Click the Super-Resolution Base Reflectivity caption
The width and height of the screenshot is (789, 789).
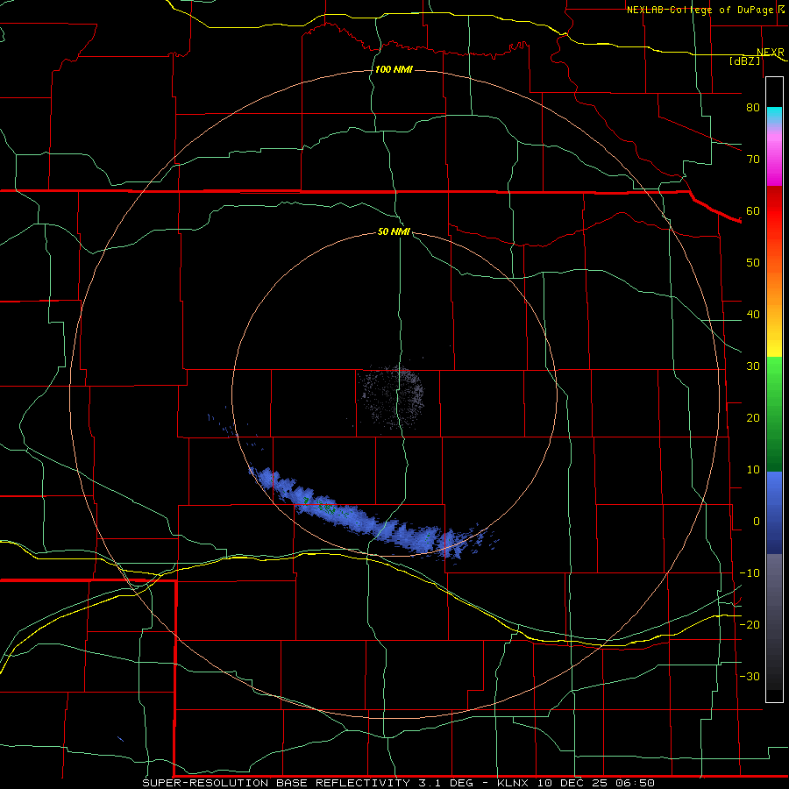point(398,783)
